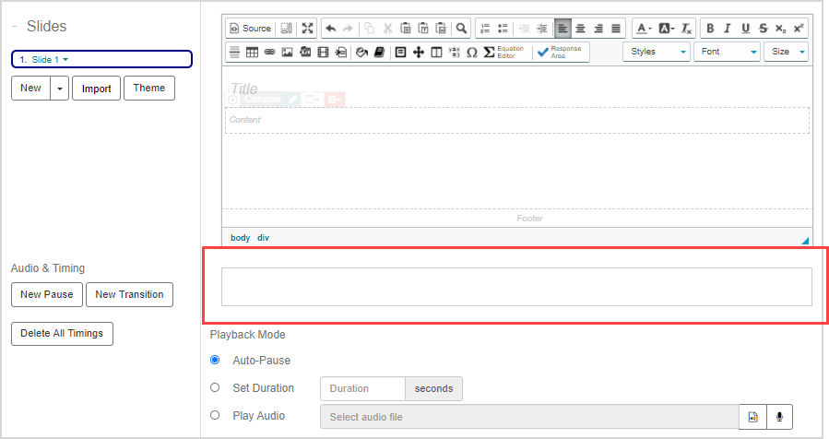829x439 pixels.
Task: Apply bold formatting
Action: point(710,29)
